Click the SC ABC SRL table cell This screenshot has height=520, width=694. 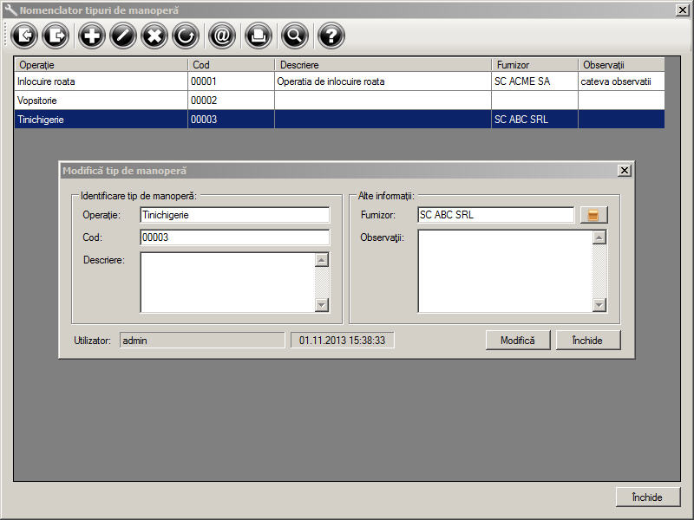tap(535, 120)
